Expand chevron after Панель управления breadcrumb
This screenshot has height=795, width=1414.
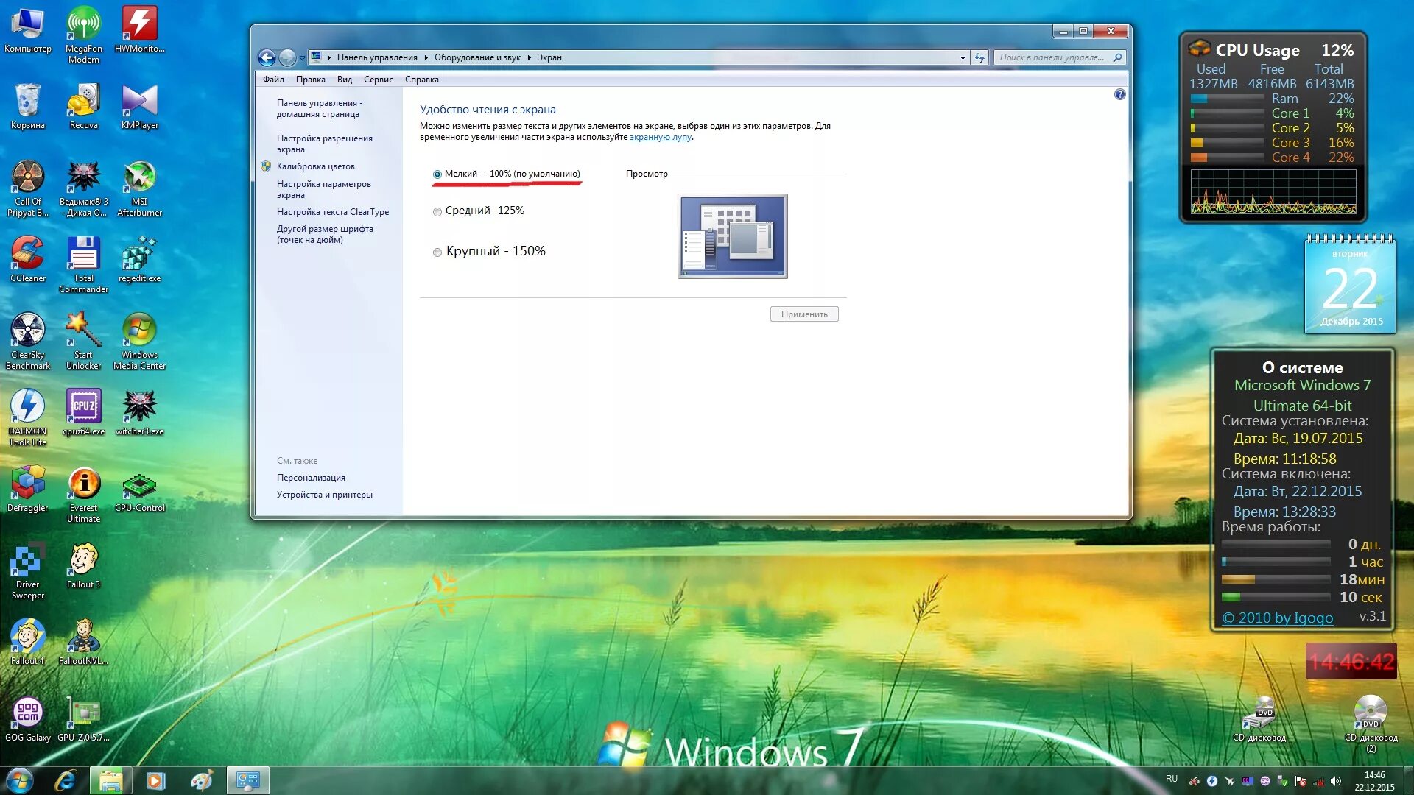[426, 57]
